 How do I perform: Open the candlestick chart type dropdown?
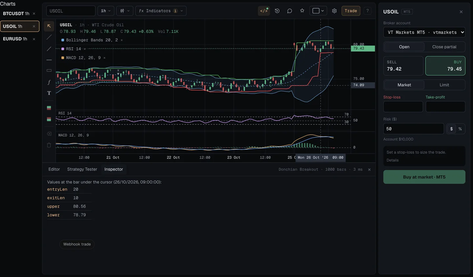125,11
